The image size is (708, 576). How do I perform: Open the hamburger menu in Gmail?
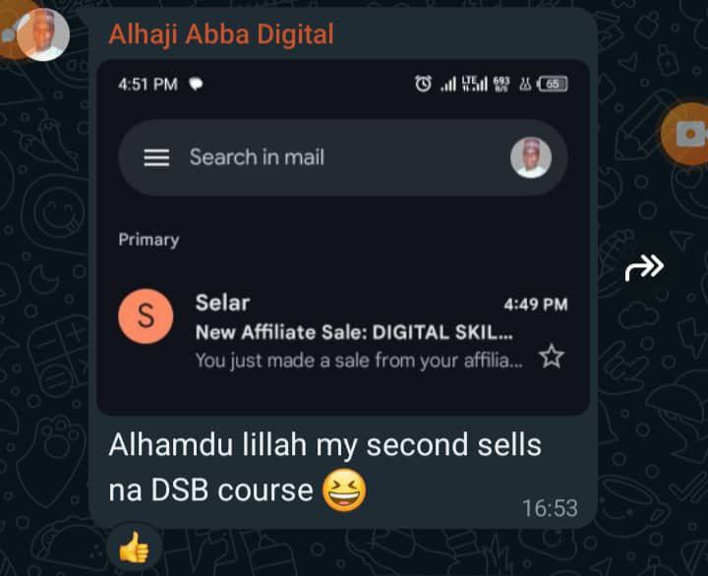(156, 157)
